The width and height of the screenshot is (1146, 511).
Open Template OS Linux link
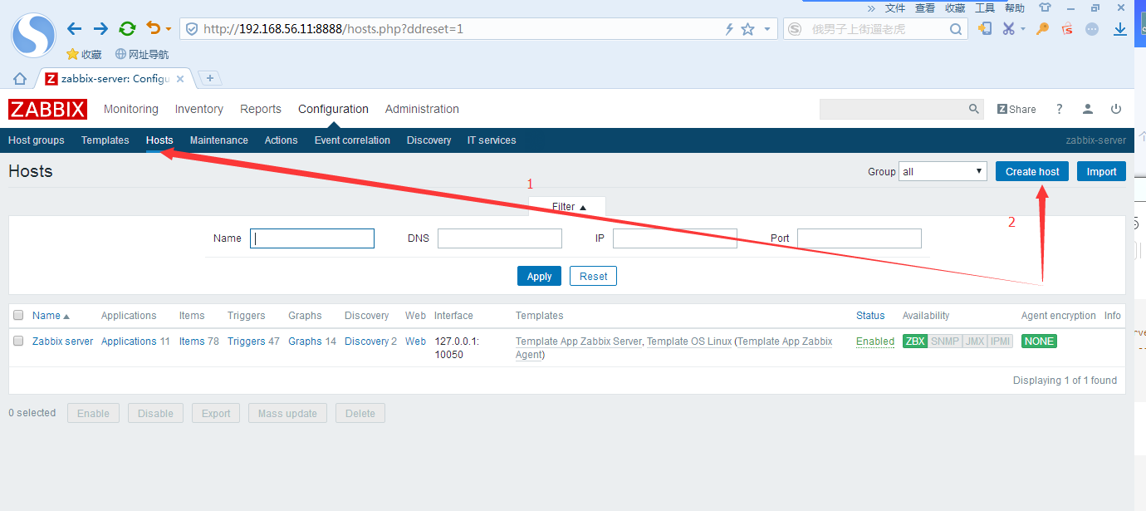tap(689, 341)
